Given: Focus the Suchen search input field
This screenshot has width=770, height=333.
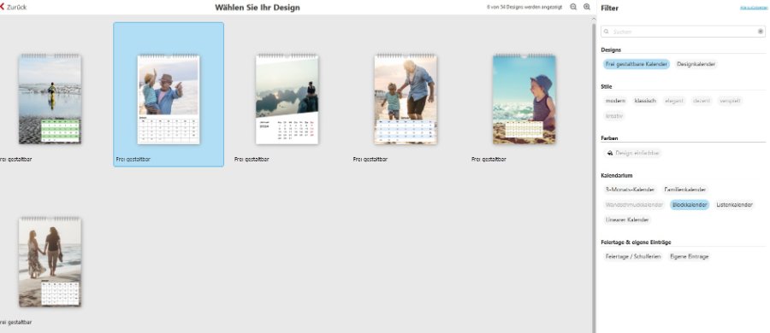Looking at the screenshot, I should click(683, 32).
